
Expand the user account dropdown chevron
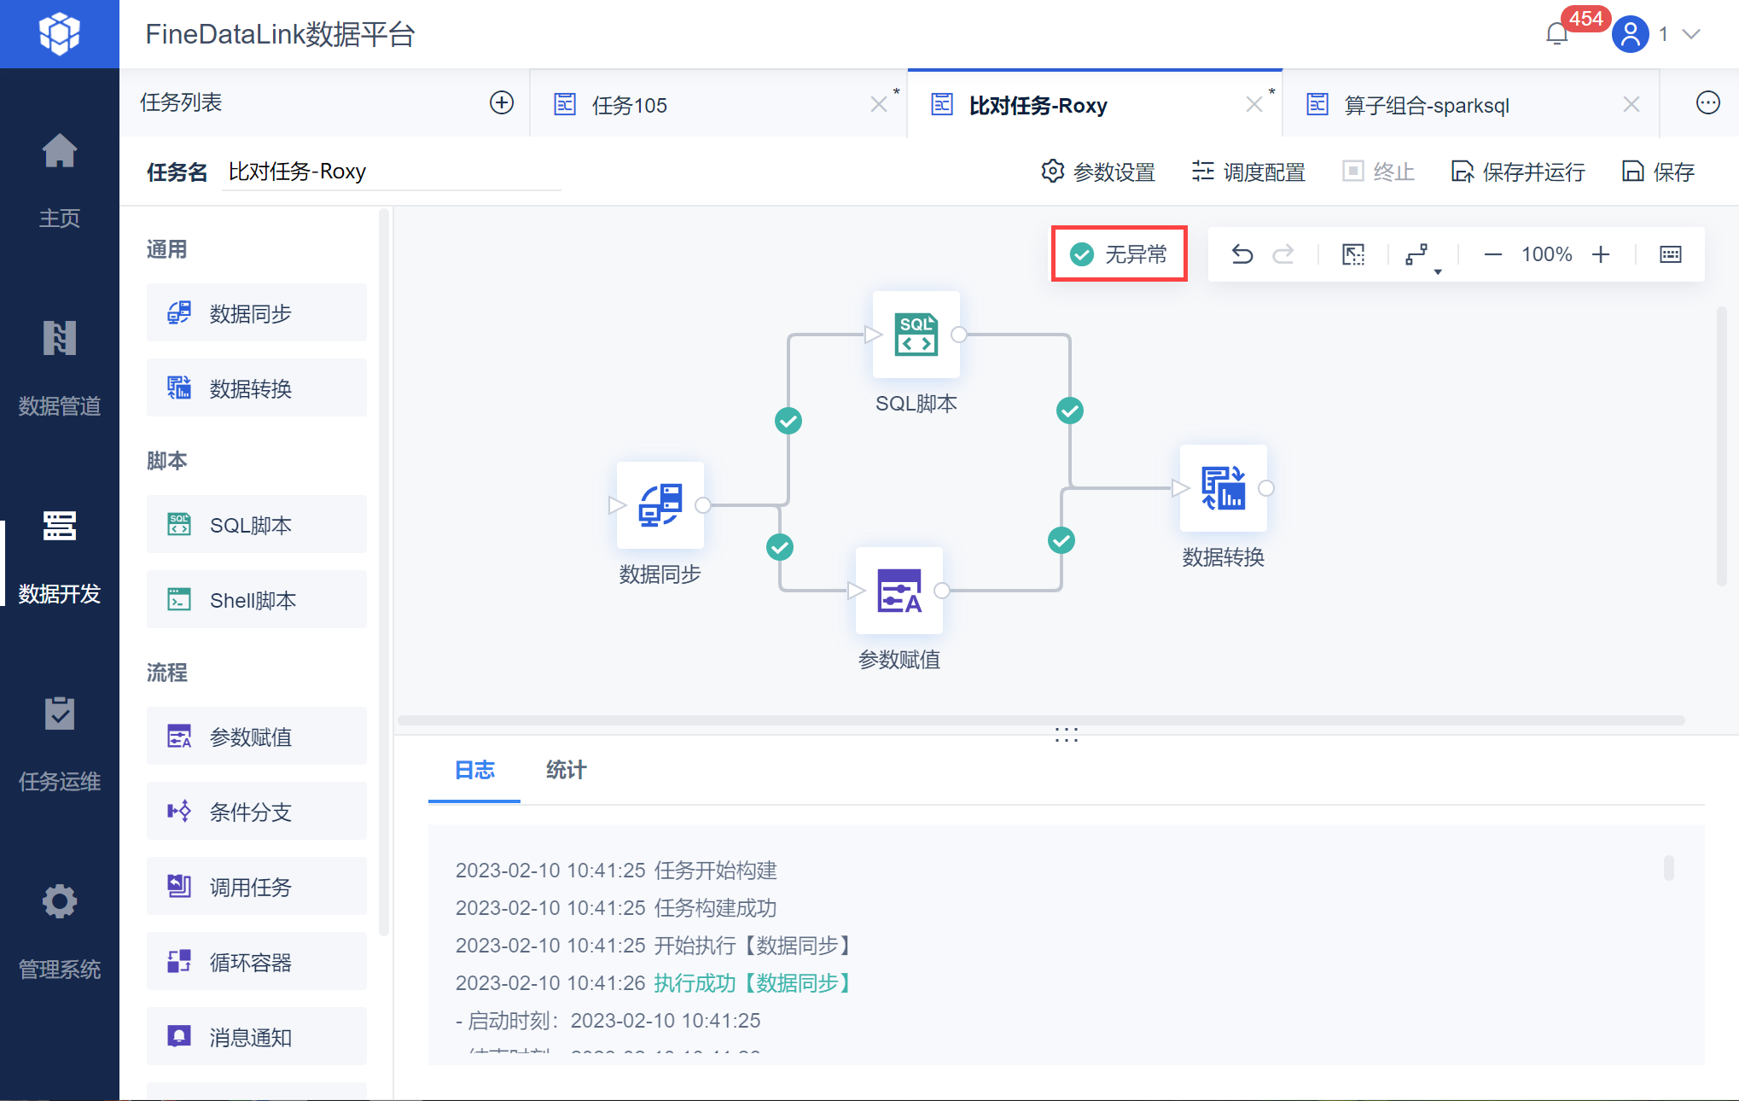click(1691, 34)
